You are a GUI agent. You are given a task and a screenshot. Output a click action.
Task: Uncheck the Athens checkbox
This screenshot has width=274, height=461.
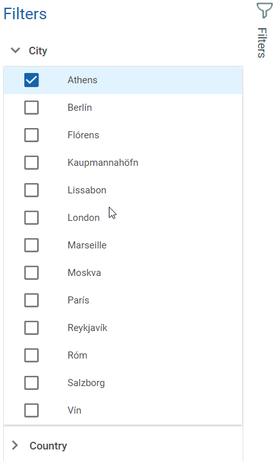point(31,80)
